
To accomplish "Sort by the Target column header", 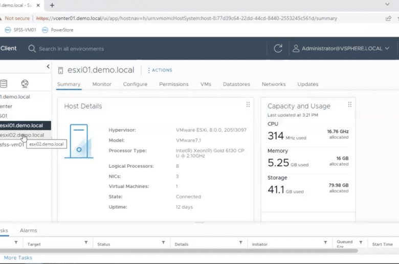I will (34, 244).
